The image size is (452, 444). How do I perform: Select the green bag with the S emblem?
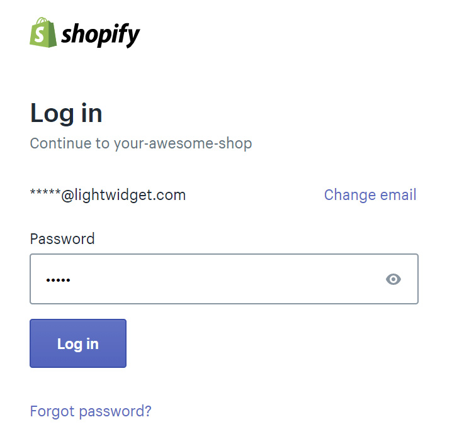point(43,32)
